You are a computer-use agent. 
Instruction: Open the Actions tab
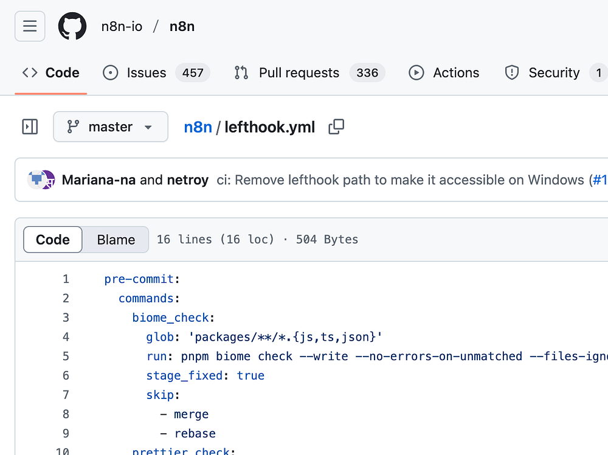(444, 72)
